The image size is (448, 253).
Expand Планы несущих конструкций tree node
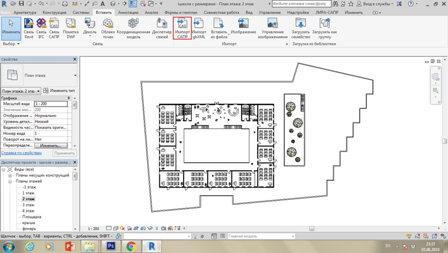[x=9, y=175]
